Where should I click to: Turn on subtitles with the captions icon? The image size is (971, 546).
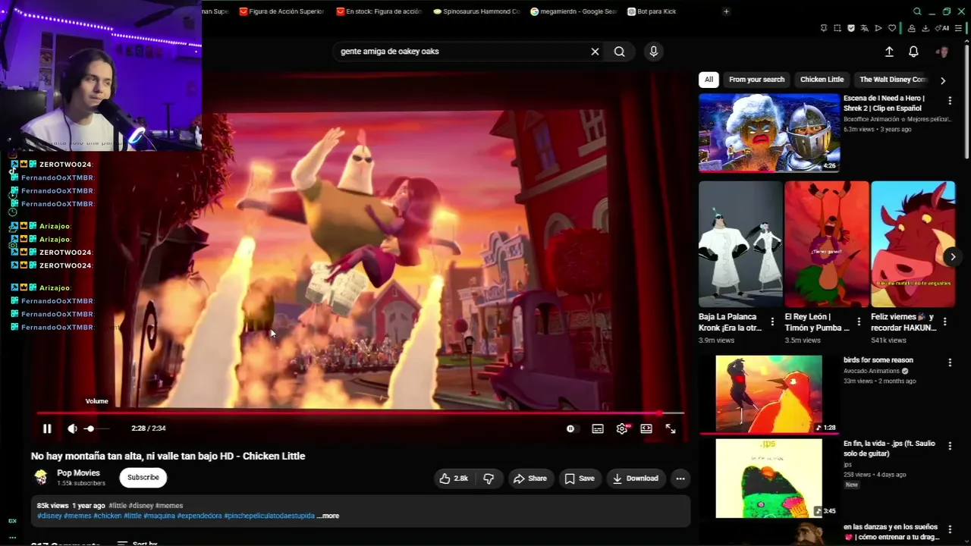coord(598,428)
